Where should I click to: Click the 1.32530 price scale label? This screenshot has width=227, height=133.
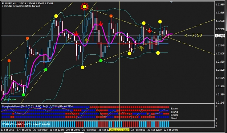coord(220,29)
